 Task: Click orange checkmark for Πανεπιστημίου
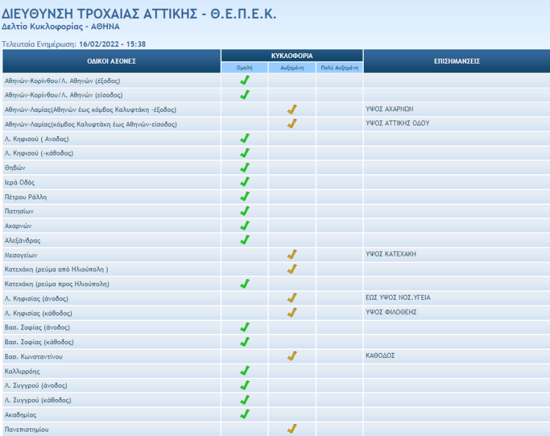click(x=292, y=429)
